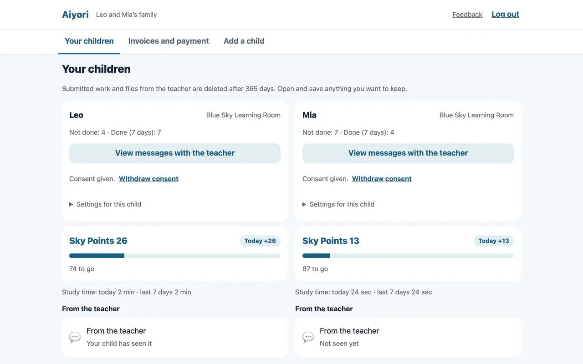Click the Sky Points 26 heading
Screen dimensions: 583x364
pyautogui.click(x=98, y=241)
